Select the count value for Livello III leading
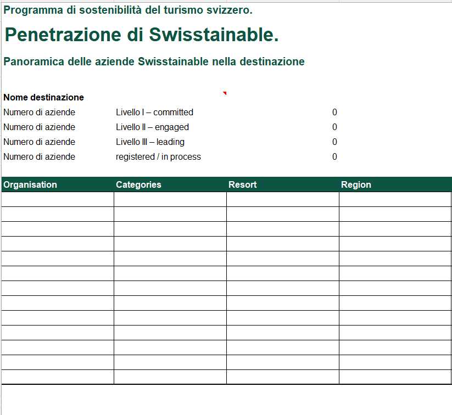The height and width of the screenshot is (415, 452). click(334, 142)
